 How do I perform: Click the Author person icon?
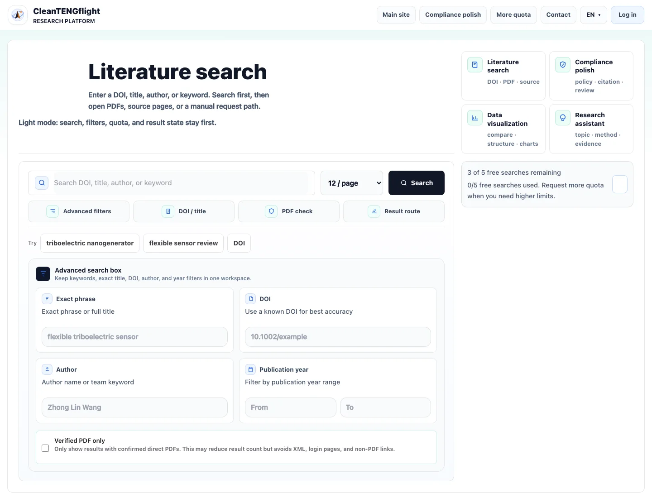pyautogui.click(x=47, y=369)
